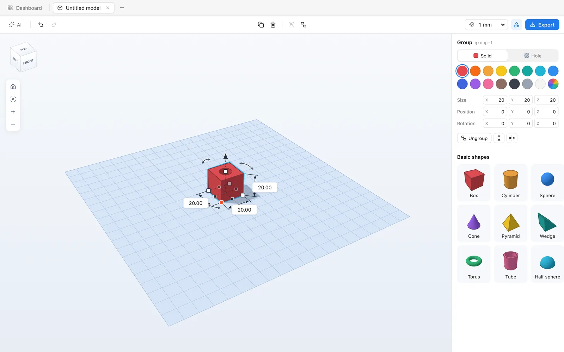Delete selection with the trash icon

(273, 25)
